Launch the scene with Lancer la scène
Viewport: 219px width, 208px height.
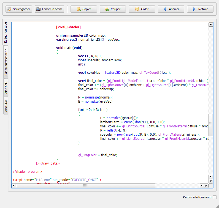pyautogui.click(x=49, y=9)
